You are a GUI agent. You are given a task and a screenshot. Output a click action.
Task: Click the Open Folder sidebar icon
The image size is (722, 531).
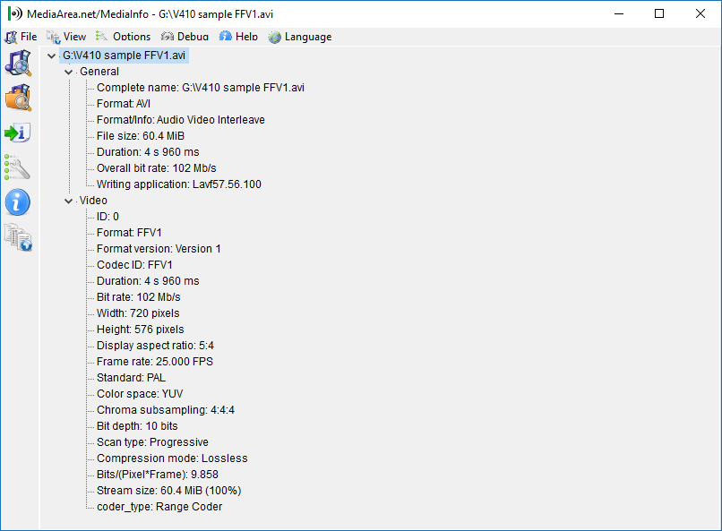(x=18, y=98)
